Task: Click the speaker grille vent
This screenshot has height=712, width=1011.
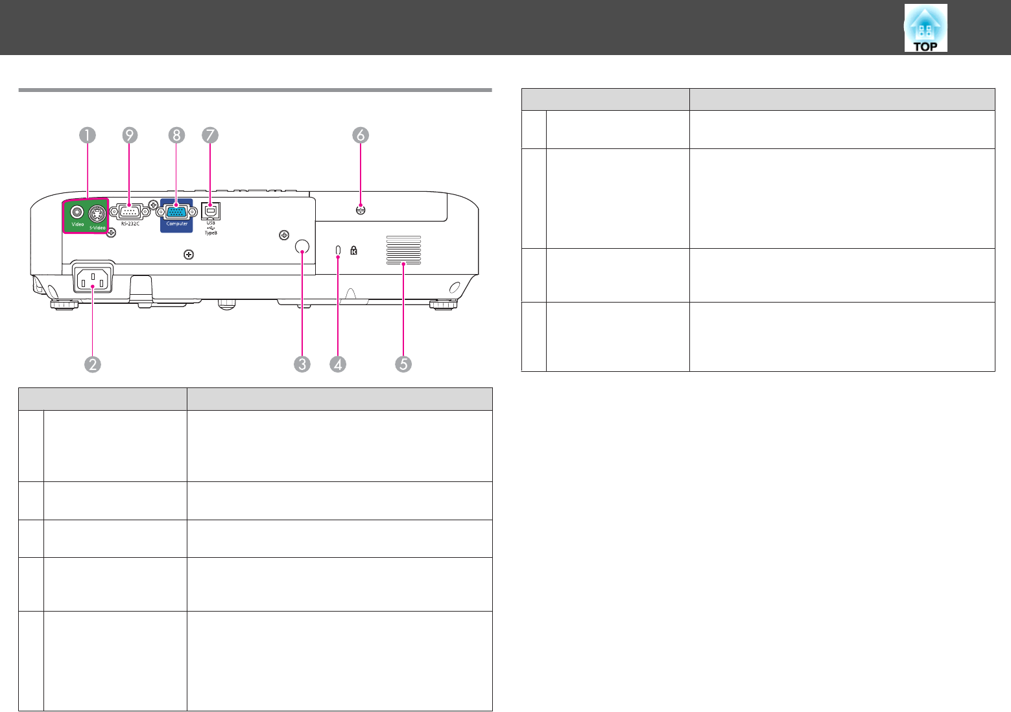Action: coord(403,249)
